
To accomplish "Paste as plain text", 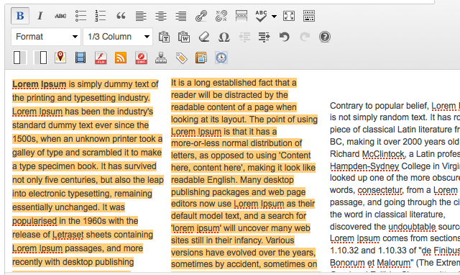I will (164, 37).
